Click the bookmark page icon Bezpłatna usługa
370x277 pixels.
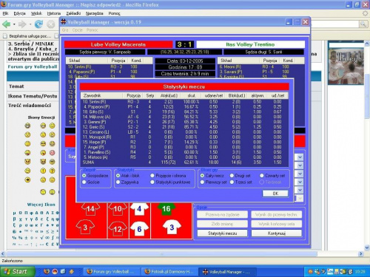(x=5, y=36)
